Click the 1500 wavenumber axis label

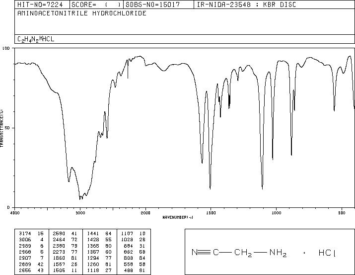(x=211, y=213)
